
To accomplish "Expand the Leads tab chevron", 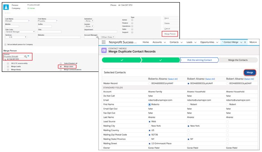I will click(195, 42).
